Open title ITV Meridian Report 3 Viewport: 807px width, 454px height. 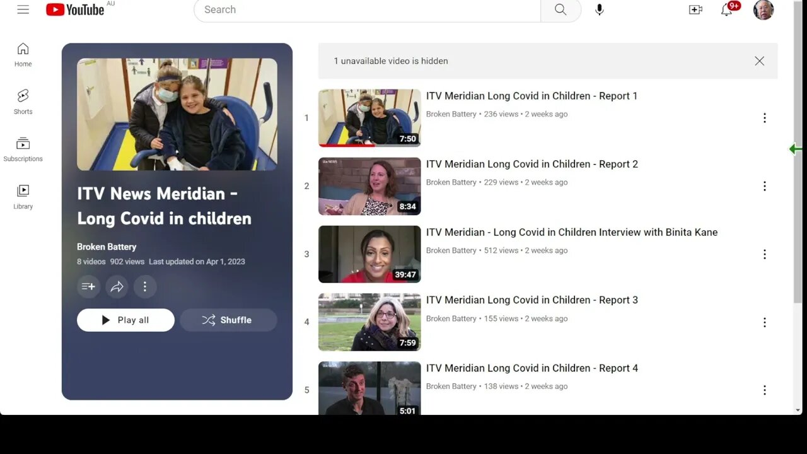[532, 300]
